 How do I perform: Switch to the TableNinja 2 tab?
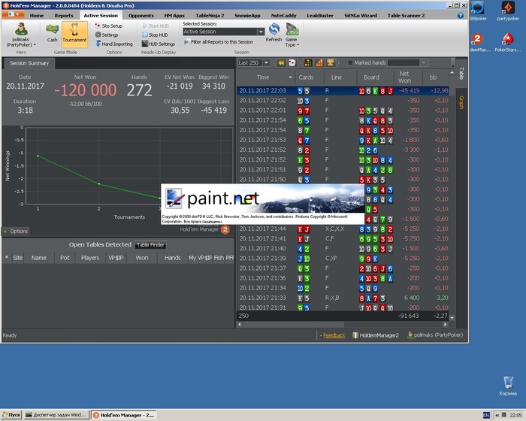210,16
